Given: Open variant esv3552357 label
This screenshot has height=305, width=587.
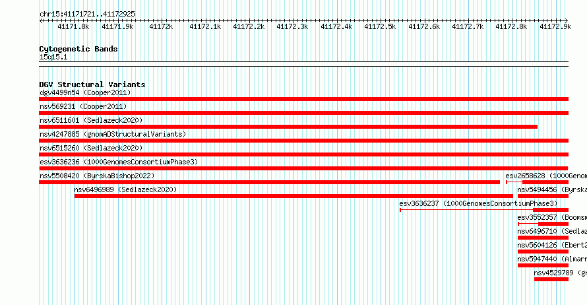Looking at the screenshot, I should click(x=552, y=218).
